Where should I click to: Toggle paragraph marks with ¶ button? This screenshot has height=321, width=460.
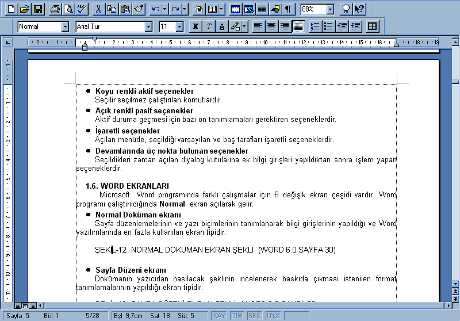coord(289,9)
